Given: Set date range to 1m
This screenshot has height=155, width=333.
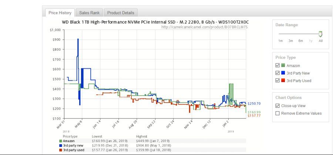Looking at the screenshot, I should tap(280, 41).
